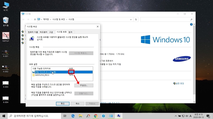Image resolution: width=213 pixels, height=119 pixels.
Task: Open the 휴지통 recycle bin icon
Action: [x=6, y=22]
